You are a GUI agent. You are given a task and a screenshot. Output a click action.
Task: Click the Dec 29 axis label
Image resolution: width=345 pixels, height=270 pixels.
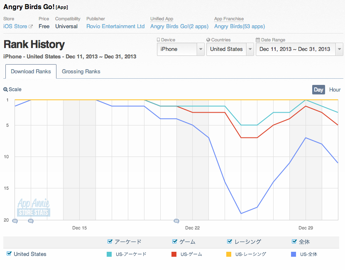click(x=306, y=228)
